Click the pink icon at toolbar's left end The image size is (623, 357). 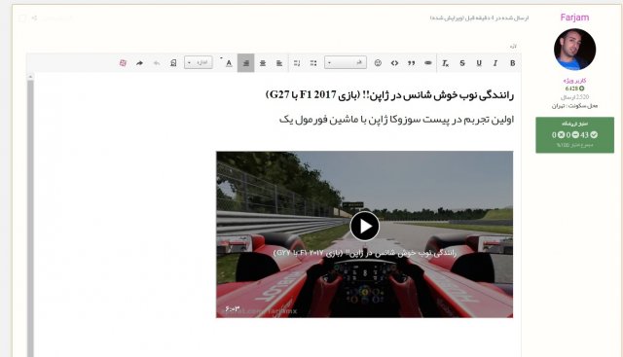click(123, 63)
